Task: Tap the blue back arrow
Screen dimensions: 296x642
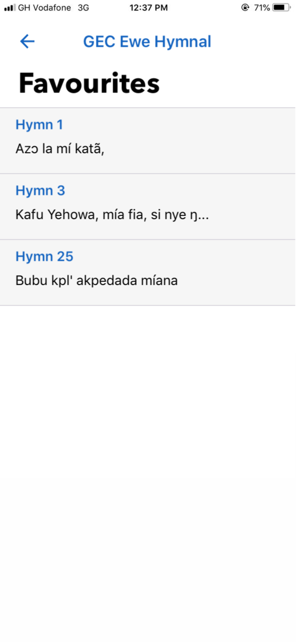Action: (x=27, y=41)
